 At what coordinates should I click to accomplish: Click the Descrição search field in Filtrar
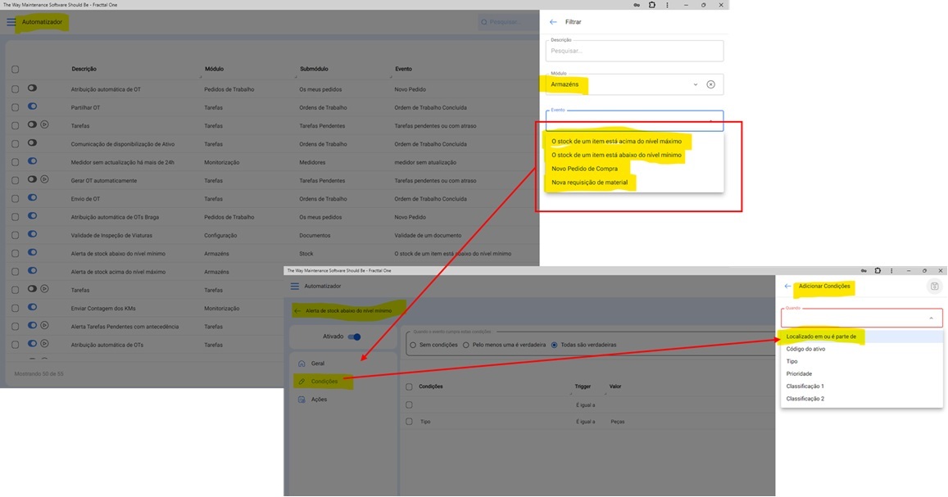(634, 51)
